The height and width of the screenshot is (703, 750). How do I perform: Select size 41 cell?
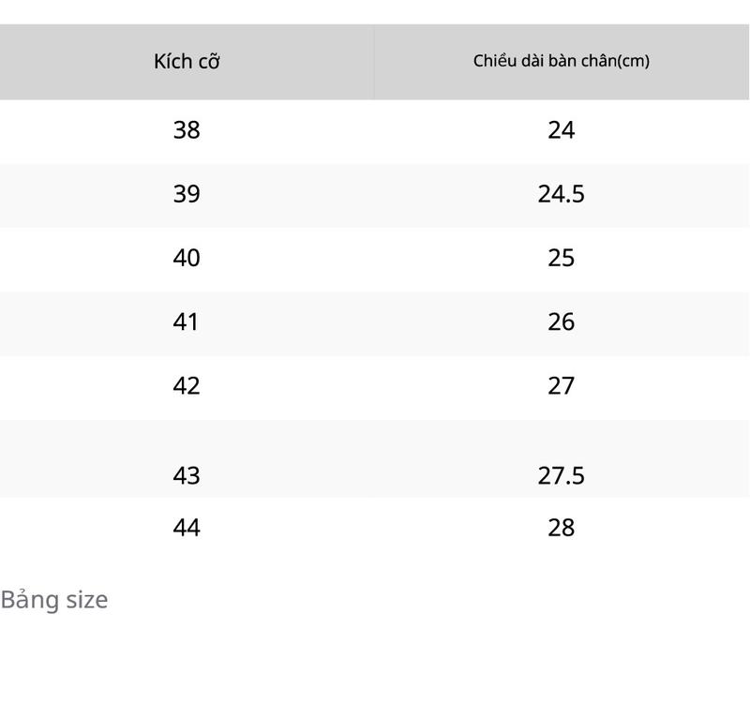point(186,322)
